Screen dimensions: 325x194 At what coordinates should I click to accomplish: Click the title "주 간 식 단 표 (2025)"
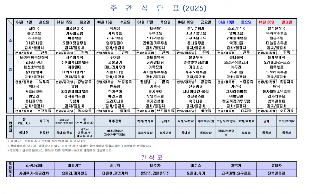158,8
